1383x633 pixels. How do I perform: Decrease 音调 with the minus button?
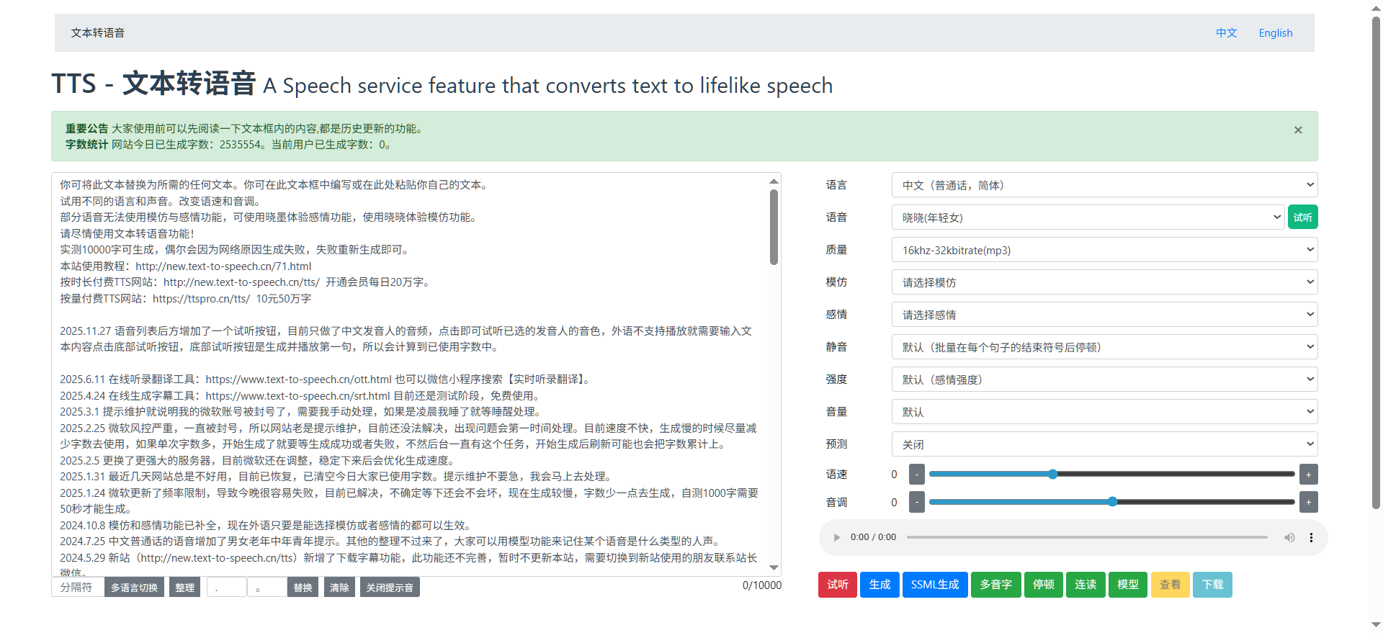[x=916, y=502]
